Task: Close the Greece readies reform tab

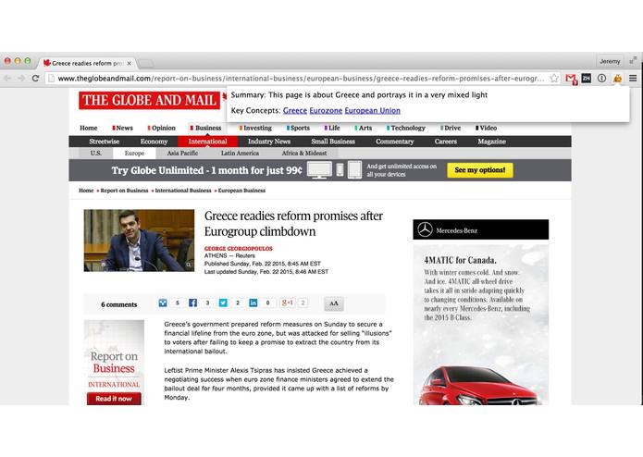Action: [x=130, y=63]
